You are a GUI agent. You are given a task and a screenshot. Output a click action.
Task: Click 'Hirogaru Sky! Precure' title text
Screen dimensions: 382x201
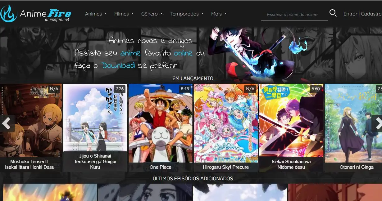pos(226,167)
